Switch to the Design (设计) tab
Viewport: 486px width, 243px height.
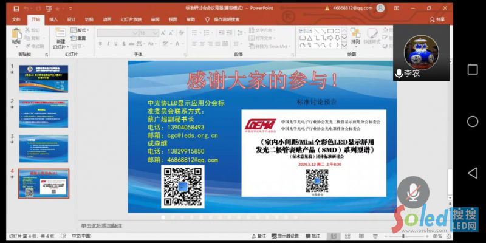(71, 19)
